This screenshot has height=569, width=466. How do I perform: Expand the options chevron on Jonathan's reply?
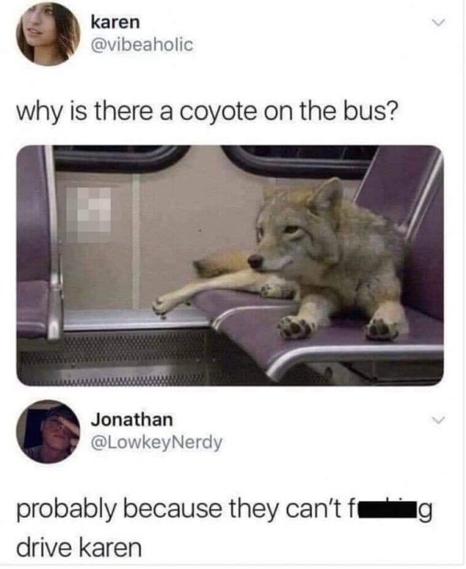tap(438, 420)
